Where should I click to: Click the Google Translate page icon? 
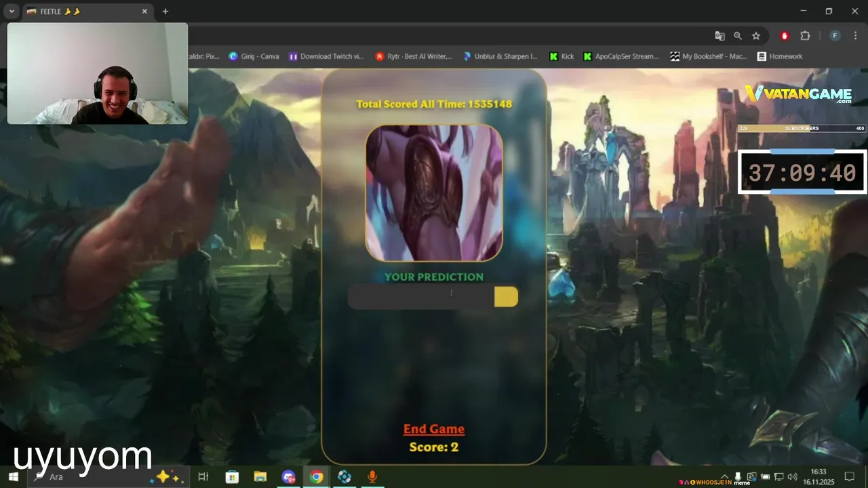click(x=719, y=36)
